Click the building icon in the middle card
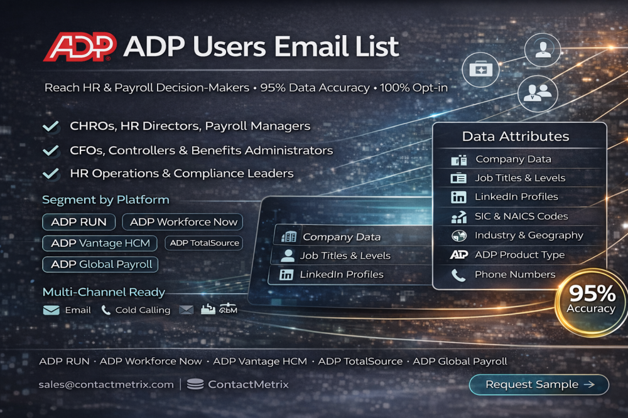This screenshot has width=628, height=418. click(x=289, y=237)
